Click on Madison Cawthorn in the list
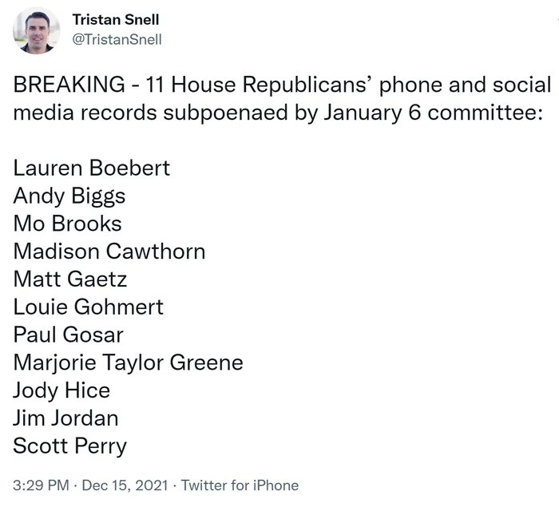 tap(109, 252)
